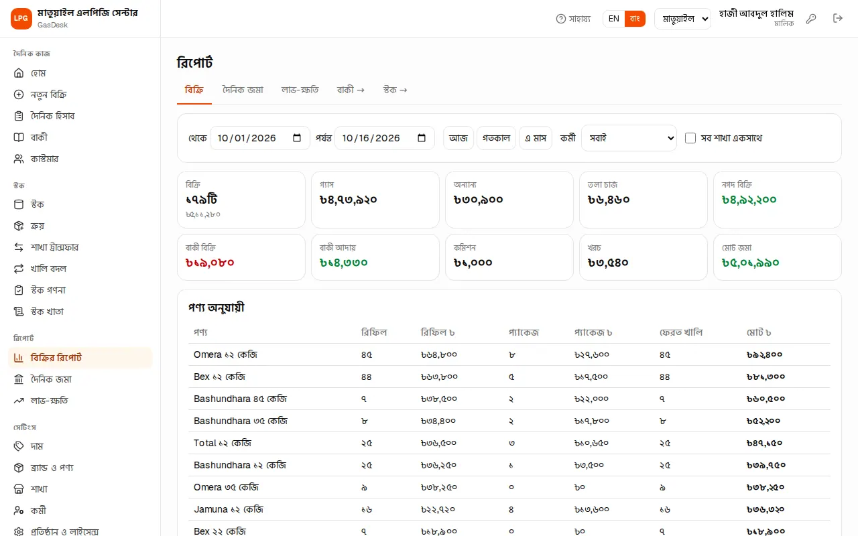
Task: Click the গতকাল button
Action: pos(496,138)
